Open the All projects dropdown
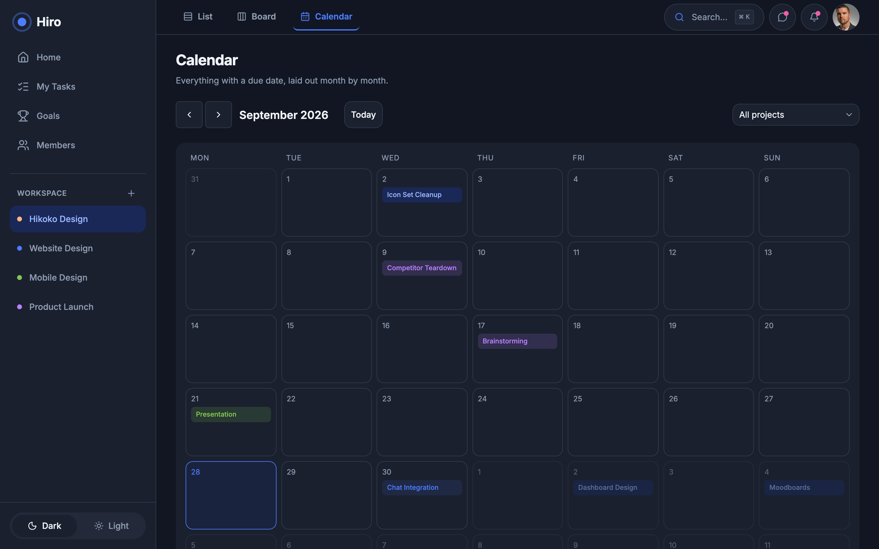Image resolution: width=879 pixels, height=549 pixels. click(795, 115)
